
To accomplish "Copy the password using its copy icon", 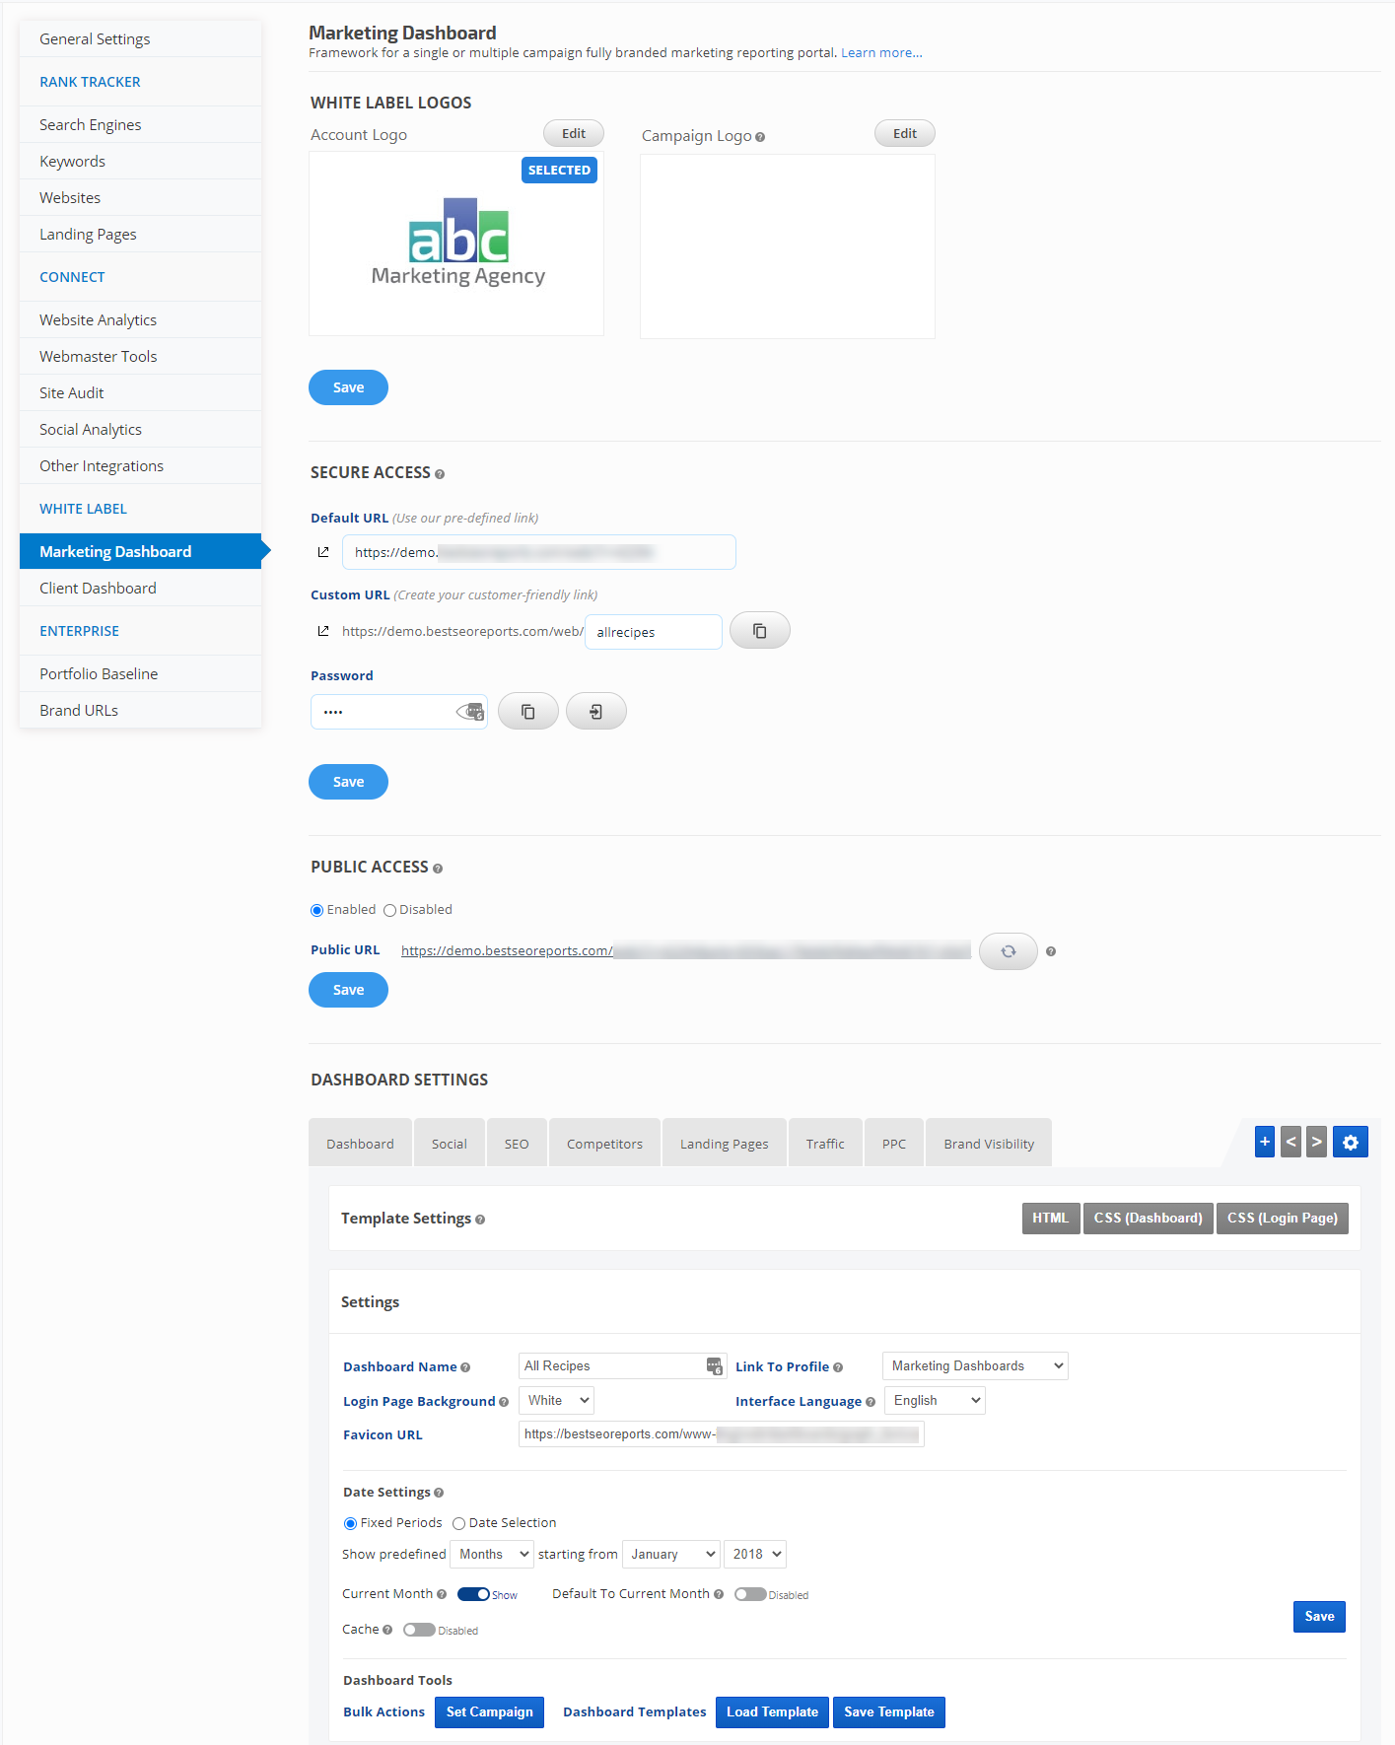I will click(x=528, y=712).
